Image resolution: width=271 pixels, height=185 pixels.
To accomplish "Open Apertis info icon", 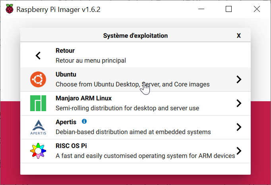I will [84, 121].
